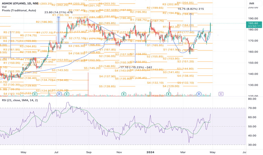Click the ASHOK LEYLAND, 1D, NSE symbol title
263x155 pixels.
pyautogui.click(x=20, y=3)
